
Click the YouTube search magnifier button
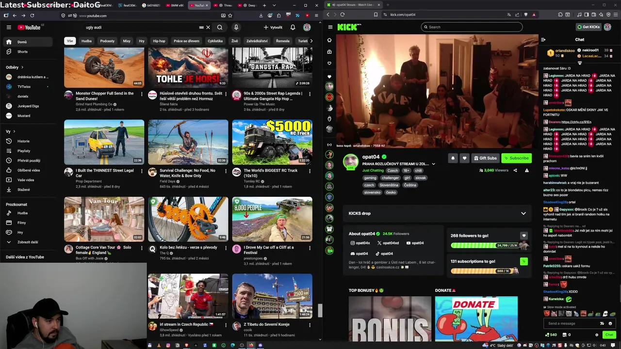tap(220, 28)
